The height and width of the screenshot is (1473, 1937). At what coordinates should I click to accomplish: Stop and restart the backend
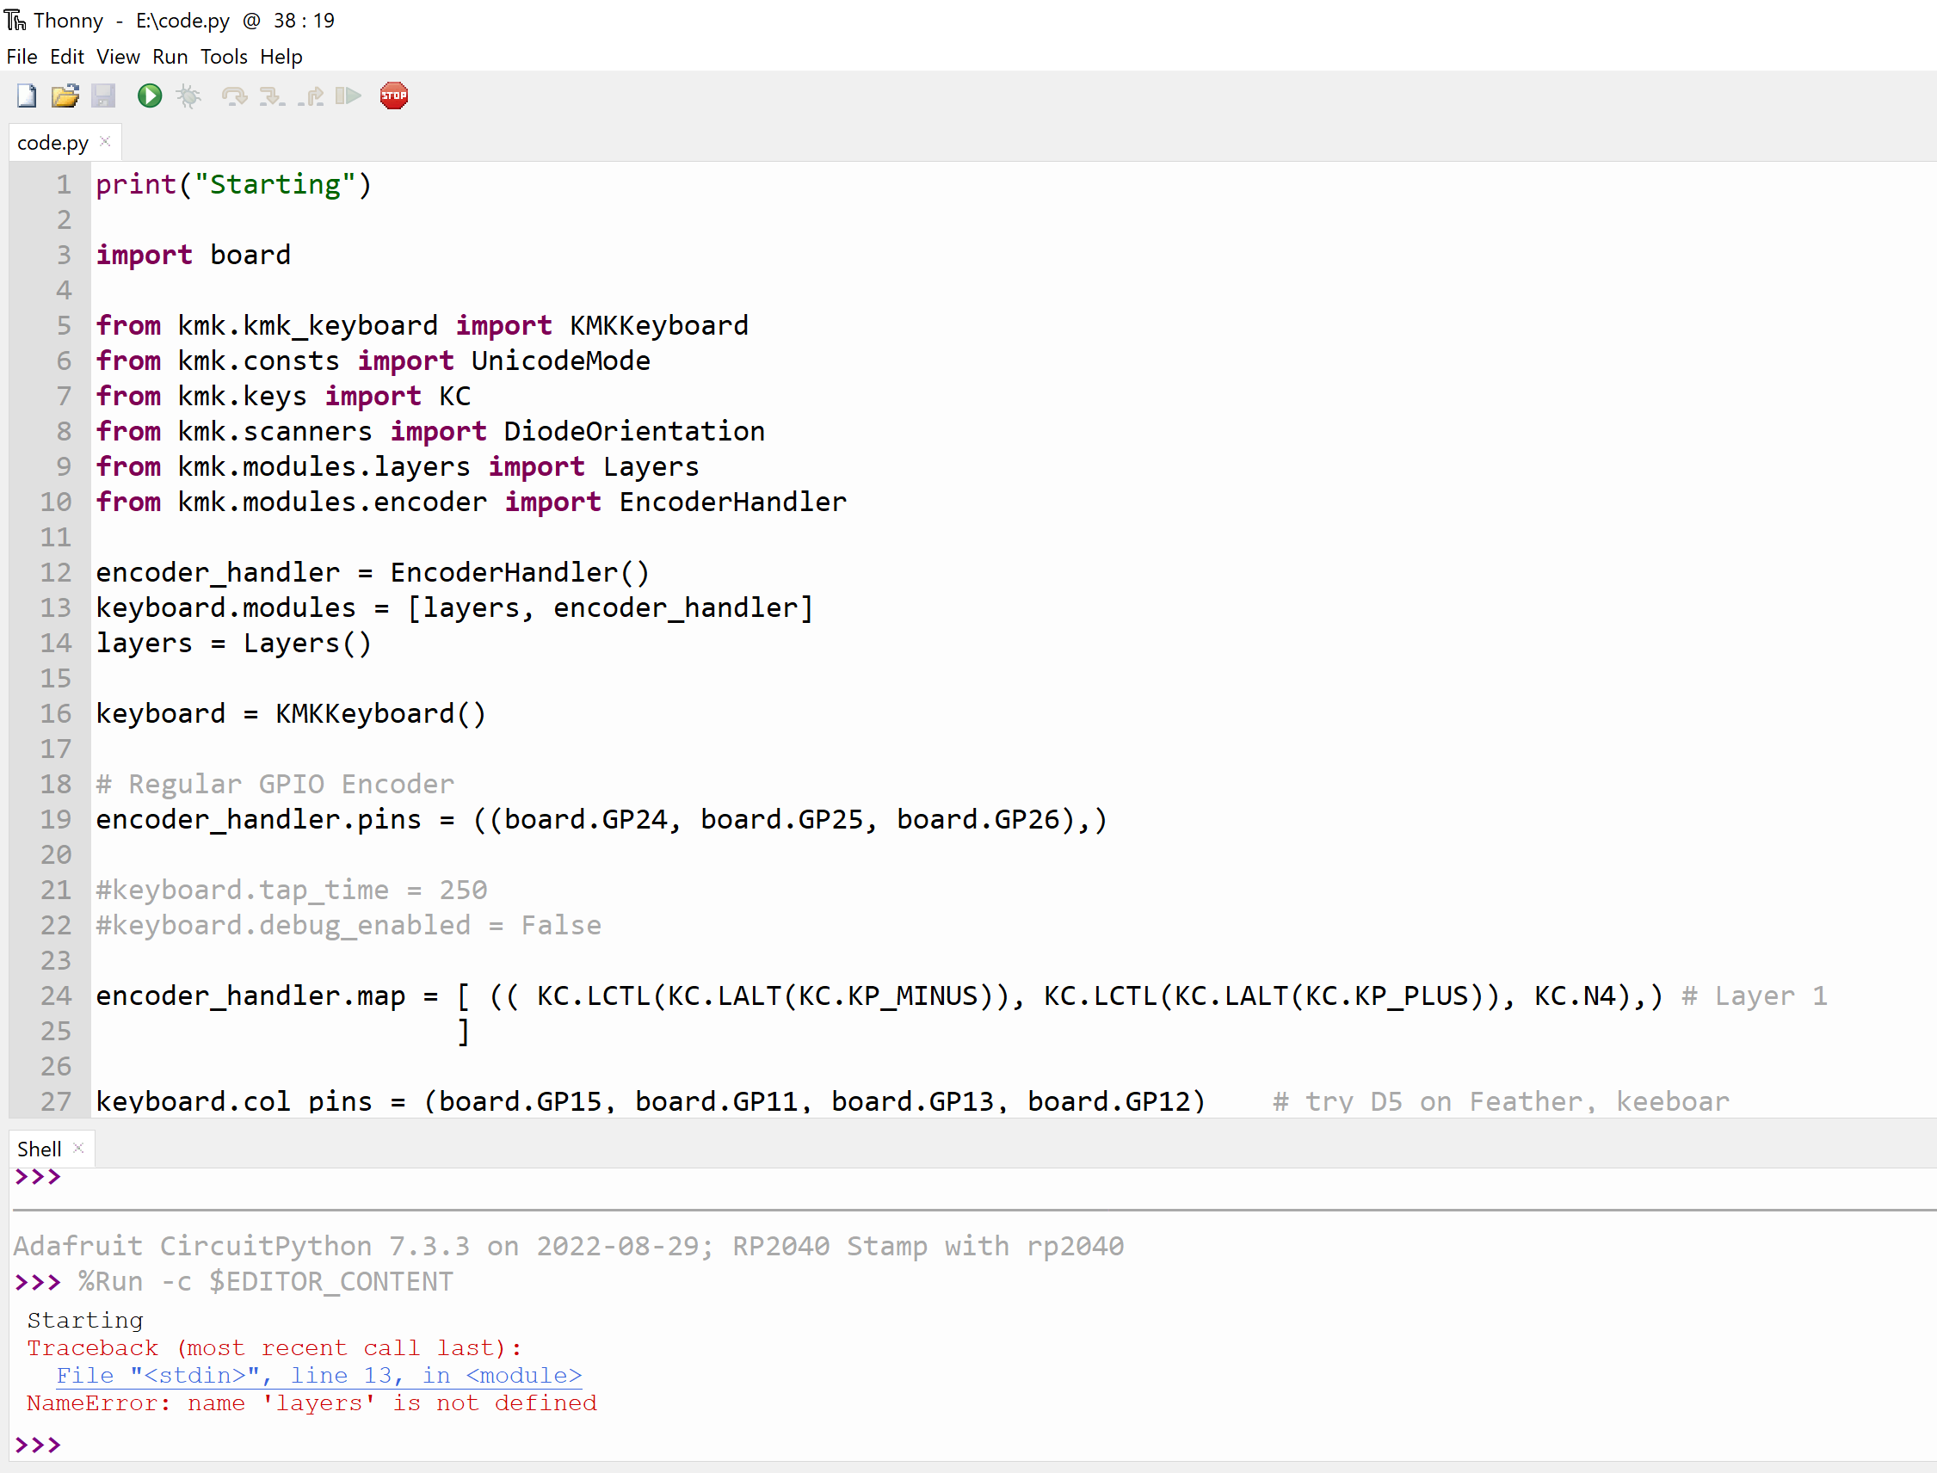pyautogui.click(x=394, y=96)
